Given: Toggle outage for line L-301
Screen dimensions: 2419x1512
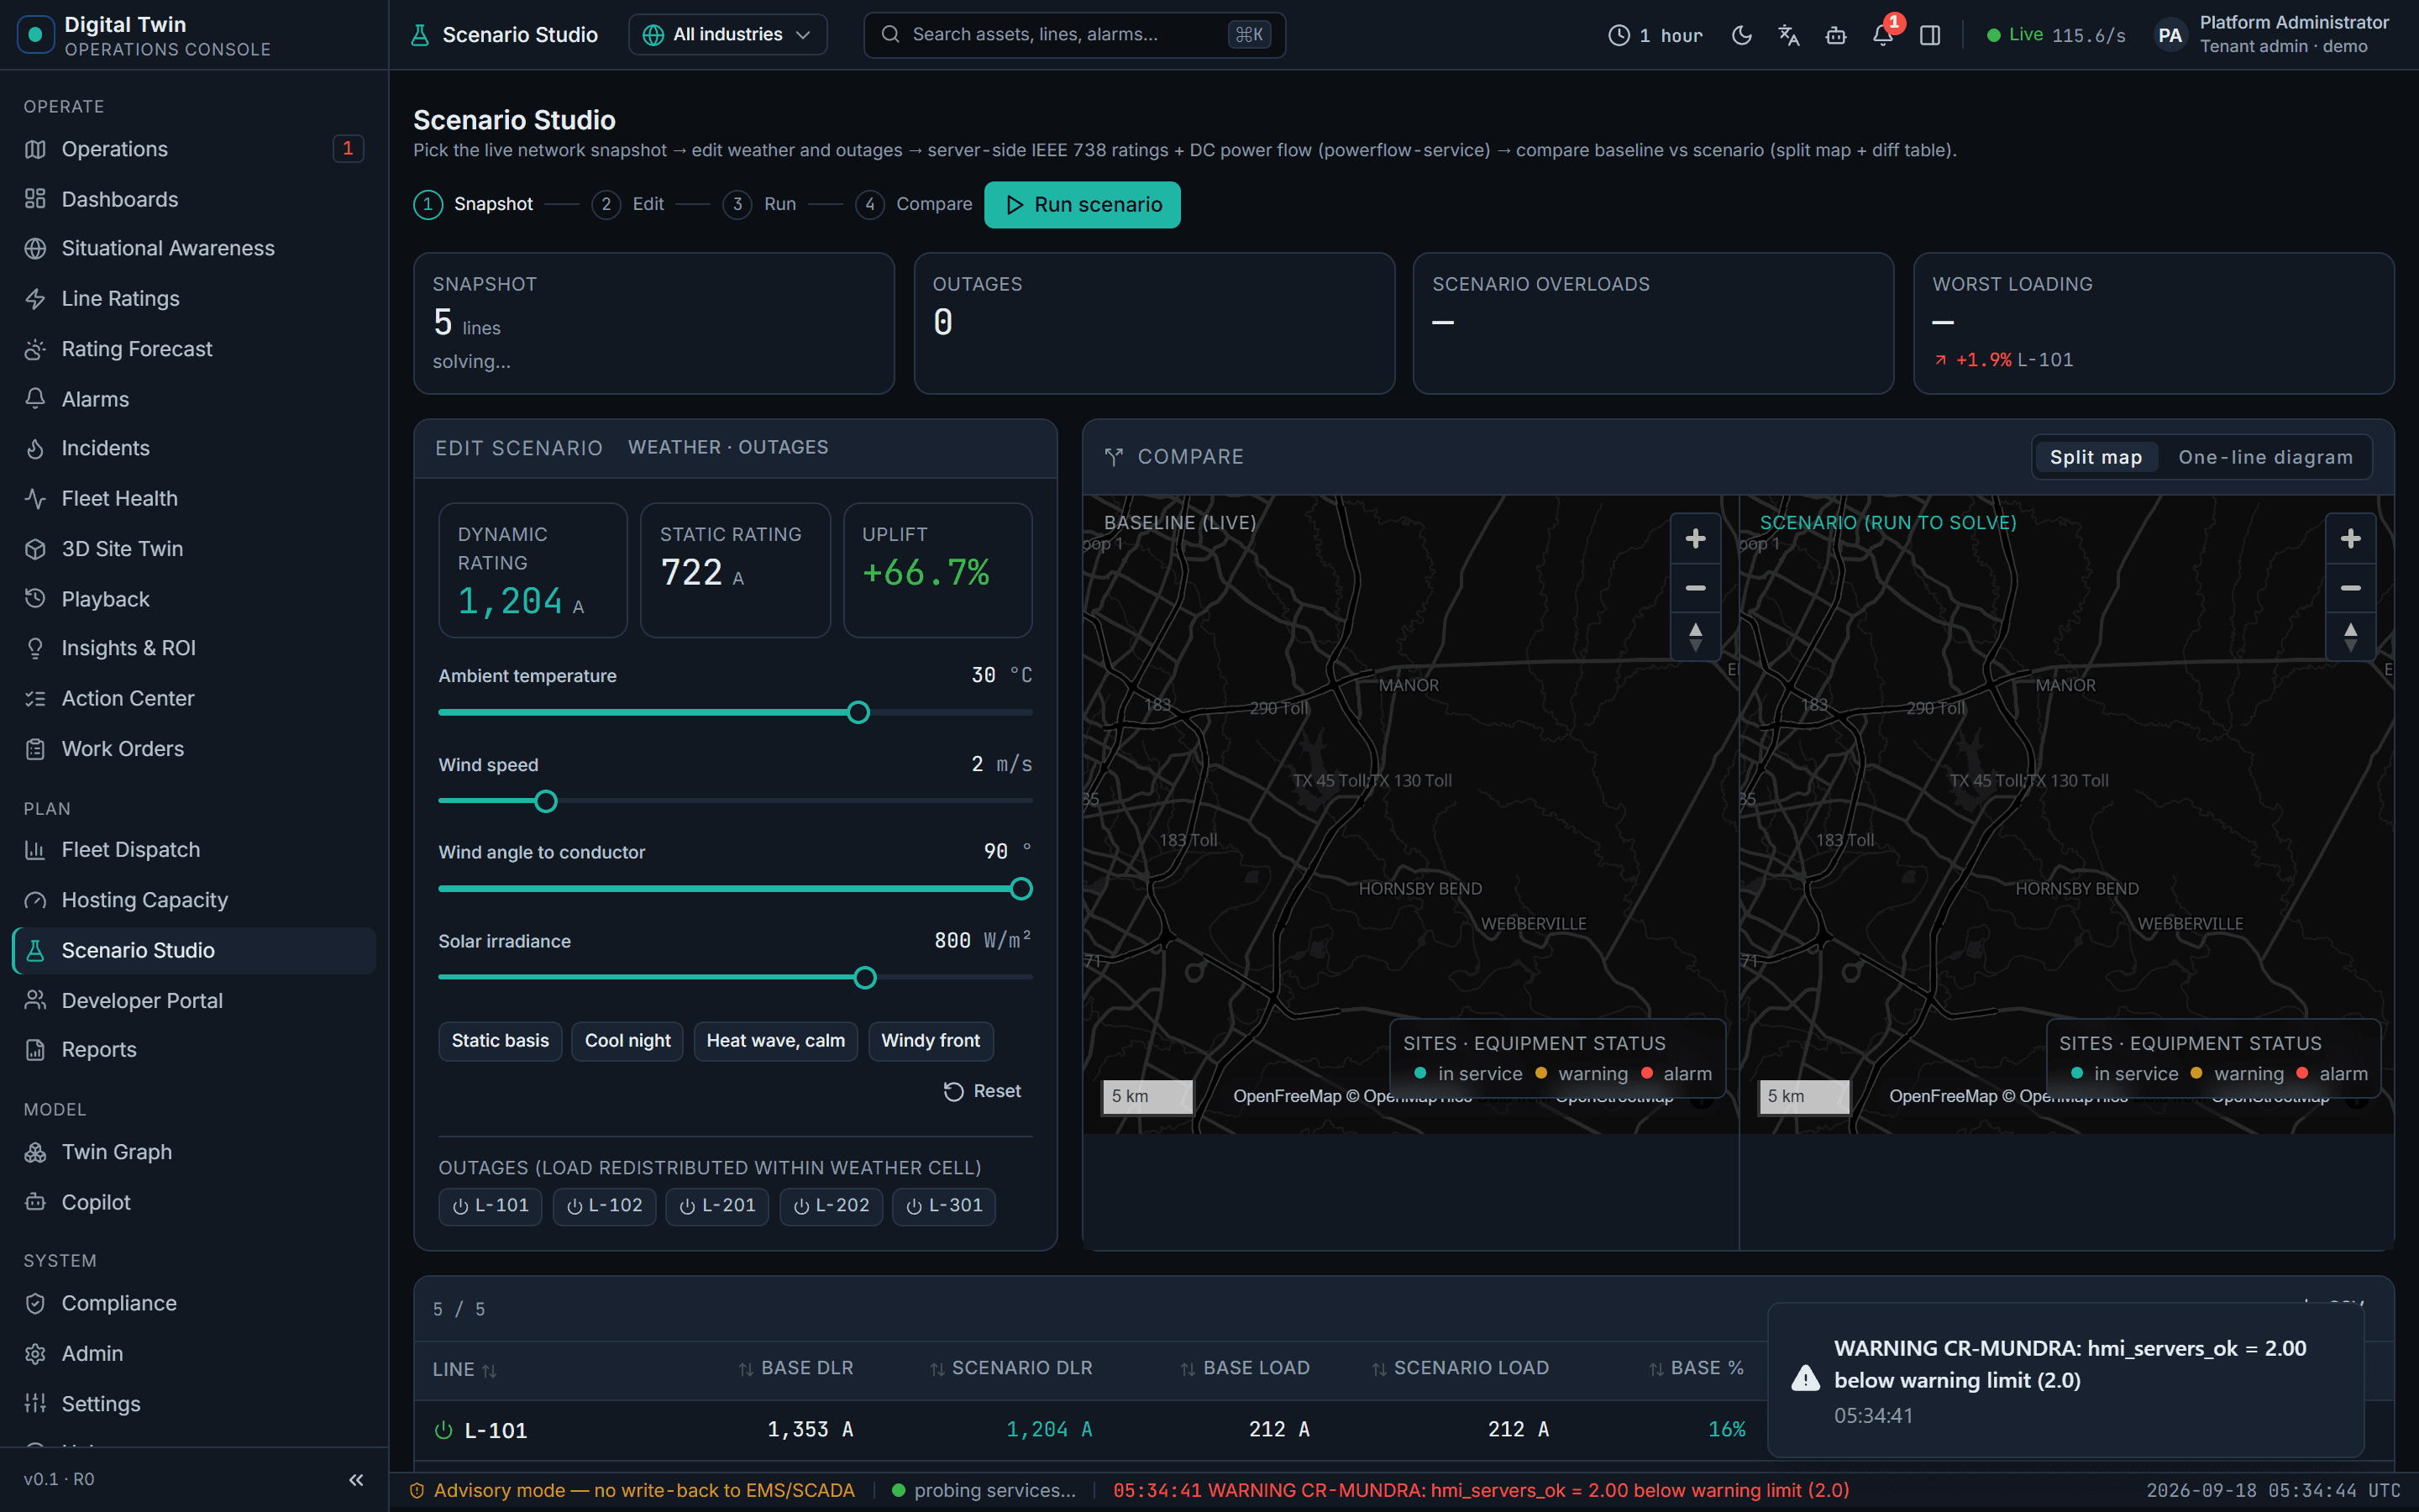Looking at the screenshot, I should [943, 1206].
